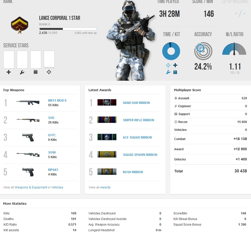Click the Assault service star cross icon
The width and height of the screenshot is (251, 233).
9,72
